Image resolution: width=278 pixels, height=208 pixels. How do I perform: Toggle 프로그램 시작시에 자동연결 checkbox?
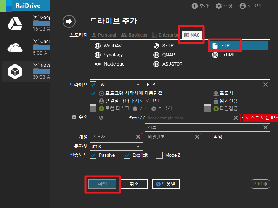[93, 94]
